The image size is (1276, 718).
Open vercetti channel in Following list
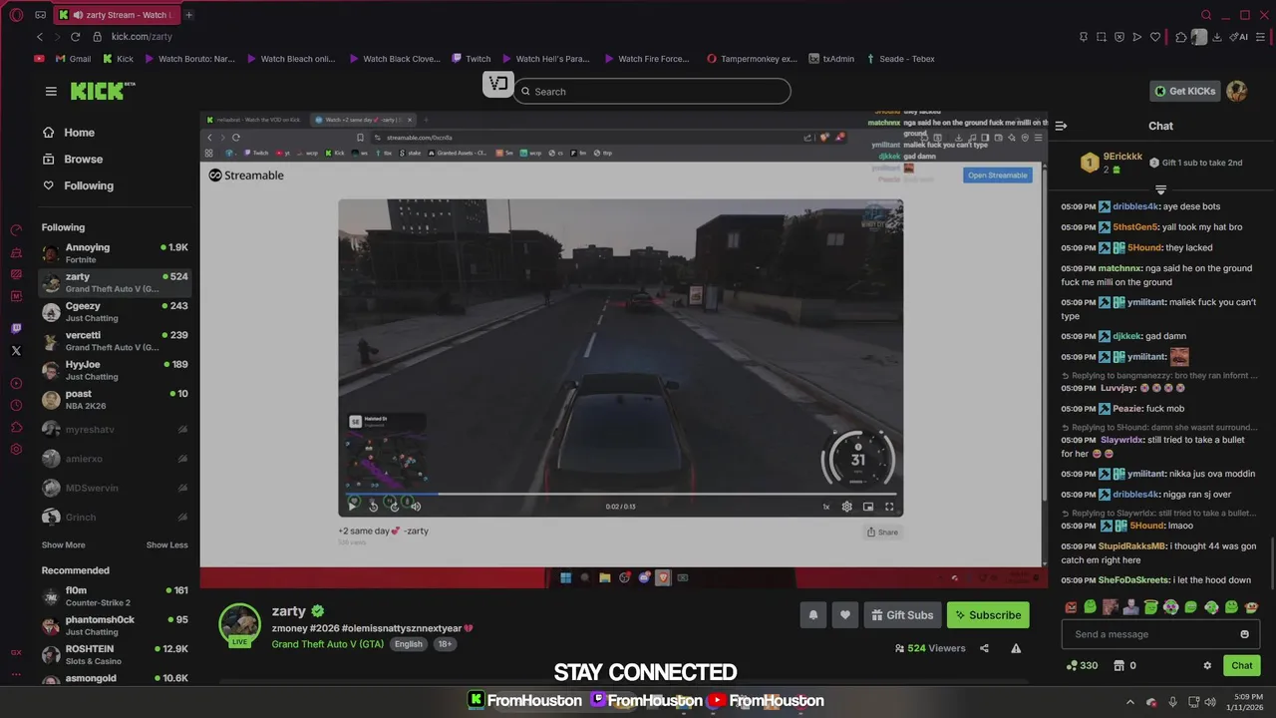(x=115, y=341)
